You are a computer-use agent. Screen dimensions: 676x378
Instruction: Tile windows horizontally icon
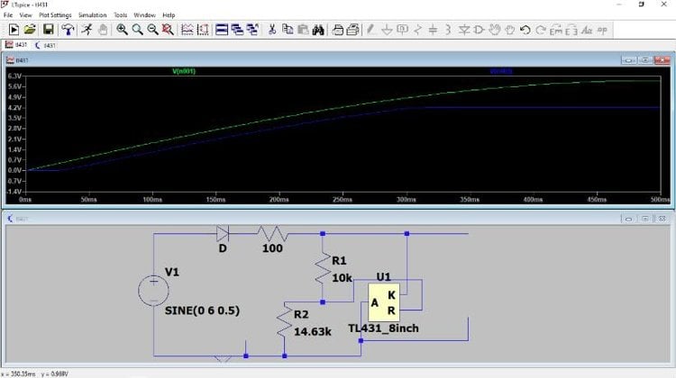222,30
